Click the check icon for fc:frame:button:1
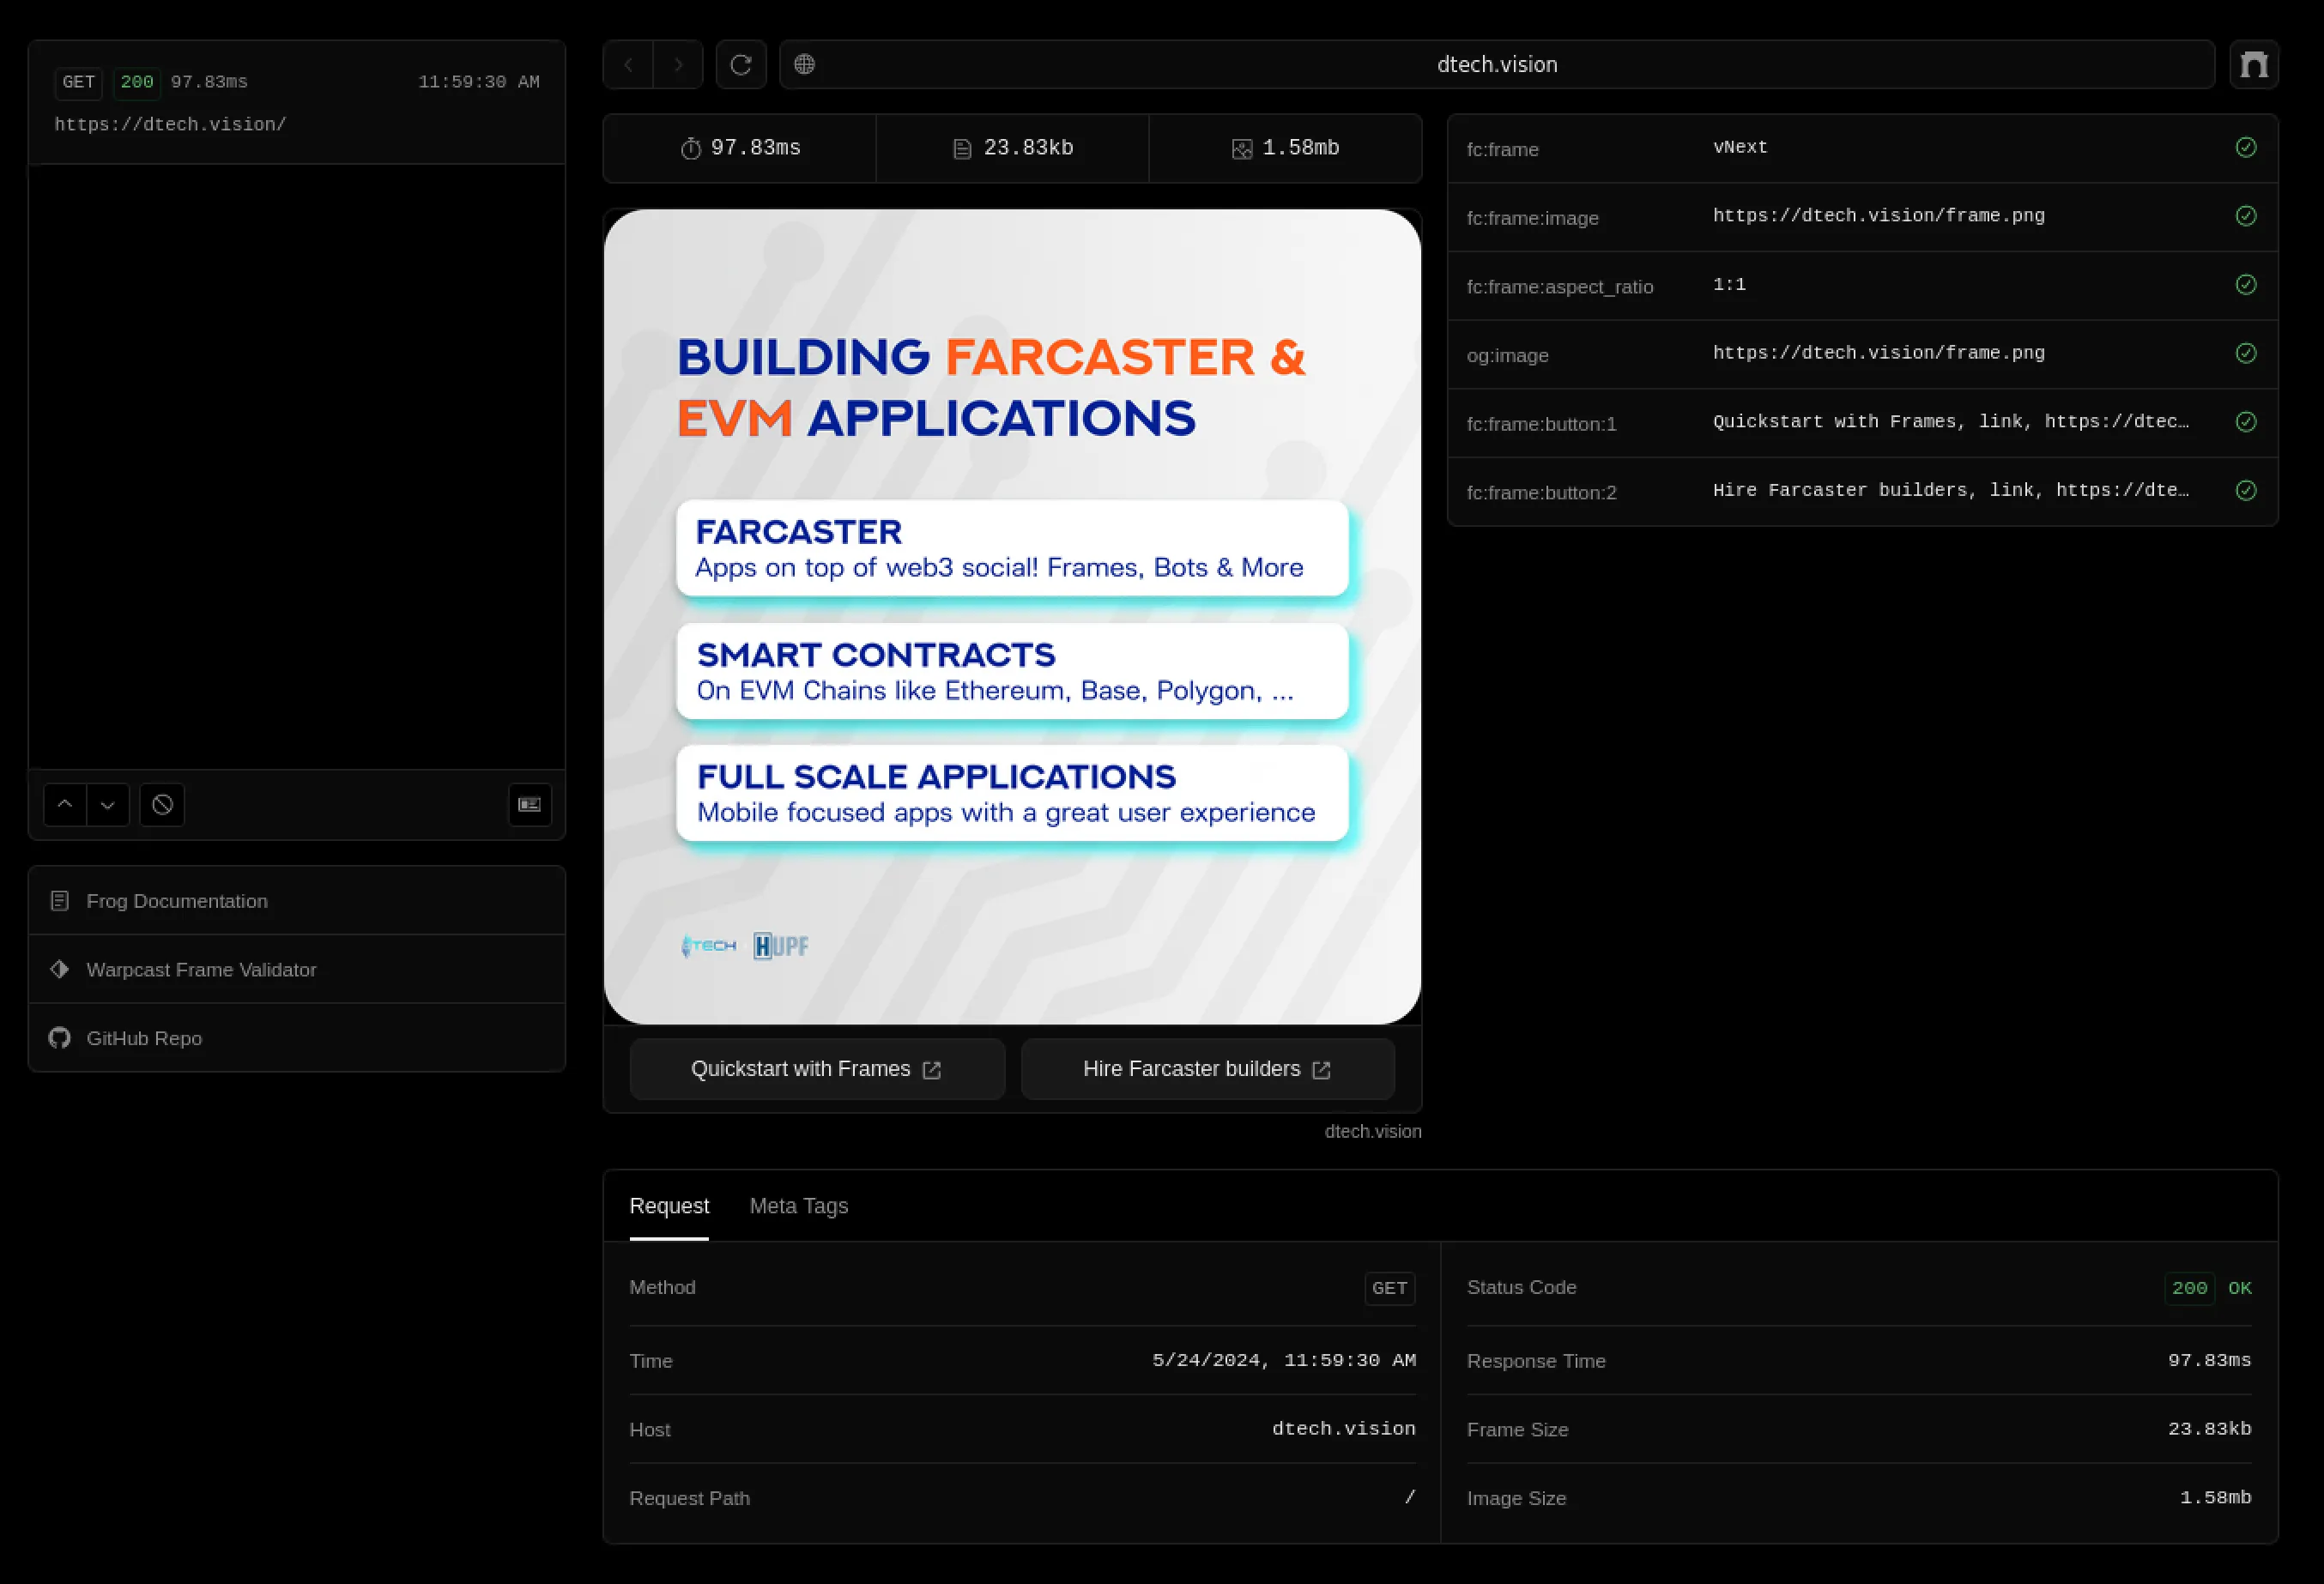Image resolution: width=2324 pixels, height=1584 pixels. (2246, 422)
